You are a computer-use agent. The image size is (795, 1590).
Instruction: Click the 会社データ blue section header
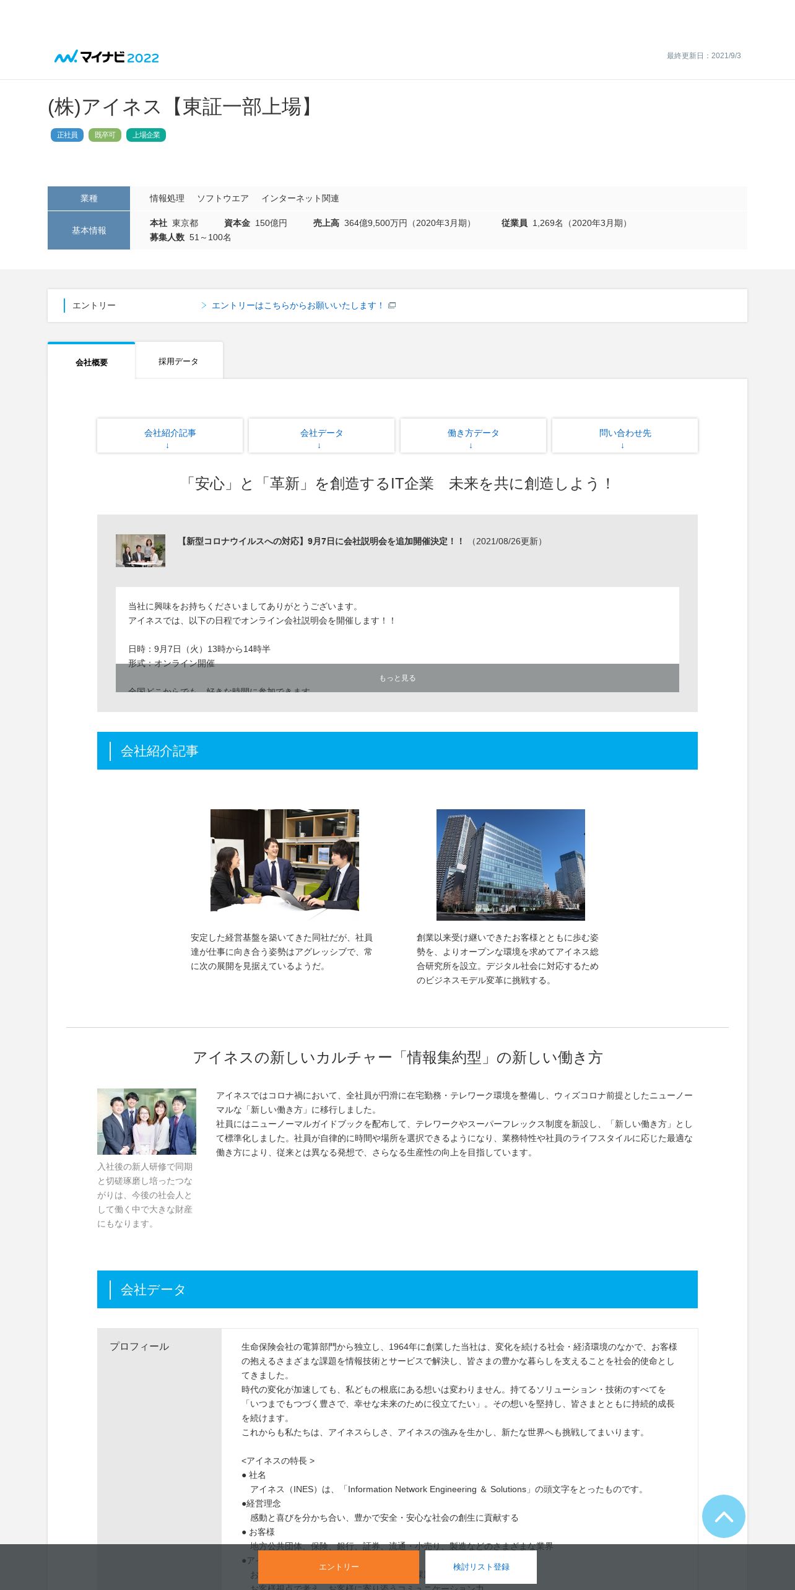click(x=397, y=1289)
